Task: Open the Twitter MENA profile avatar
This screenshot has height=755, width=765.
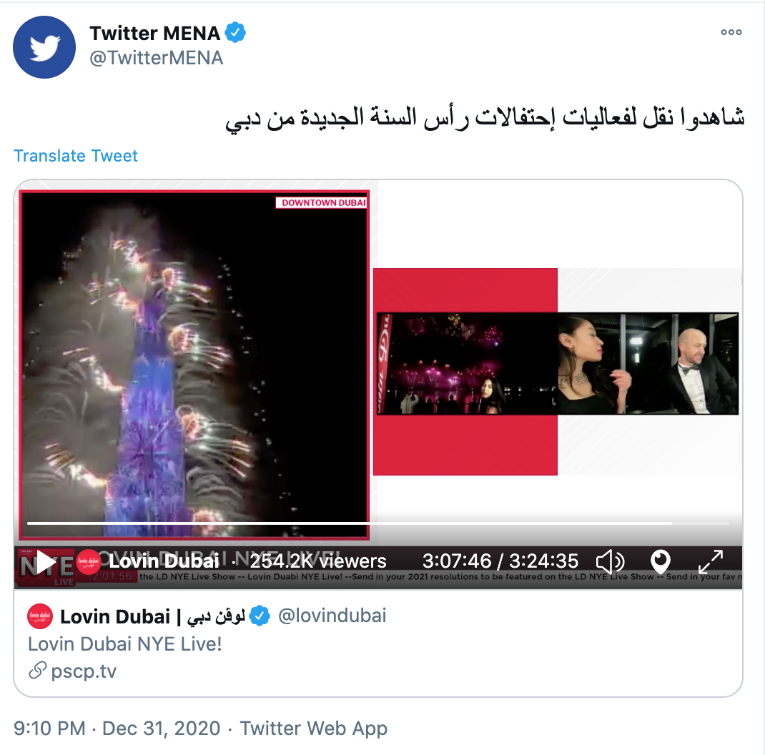Action: tap(44, 47)
